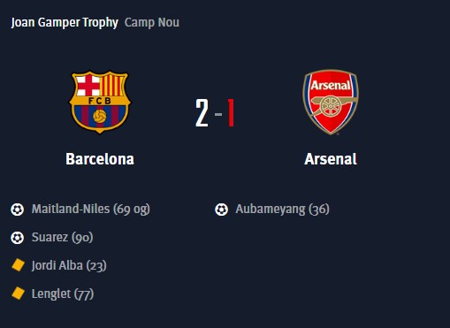
Task: Click Arsenal's red score of 1
Action: tap(231, 113)
